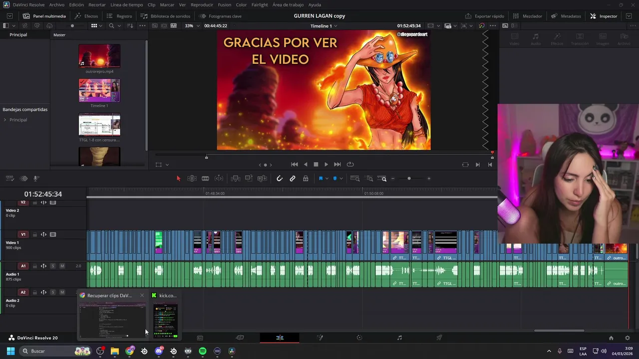
Task: Open the Timeline 1 name dropdown
Action: click(323, 25)
